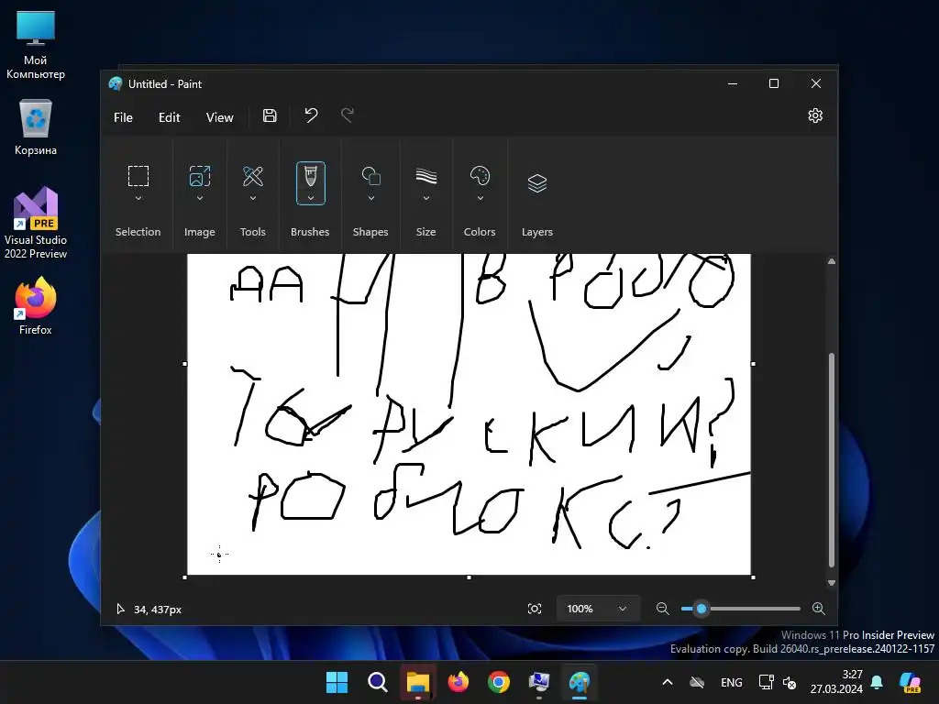939x704 pixels.
Task: Click the canvas bottom-center resize handle
Action: tap(469, 577)
